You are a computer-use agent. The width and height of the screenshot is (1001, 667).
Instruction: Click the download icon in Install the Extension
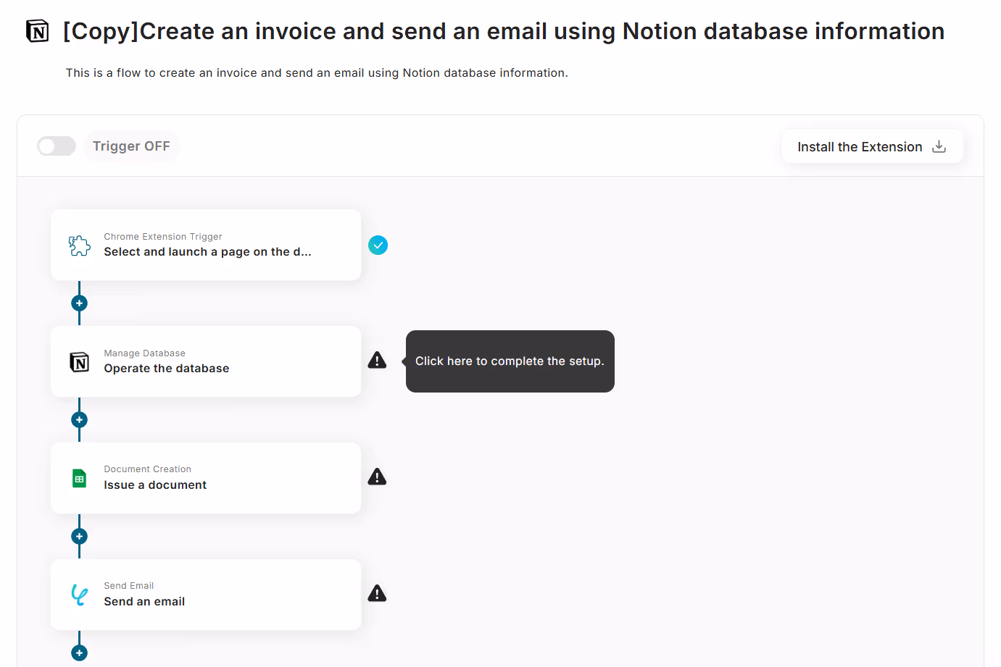(x=939, y=146)
